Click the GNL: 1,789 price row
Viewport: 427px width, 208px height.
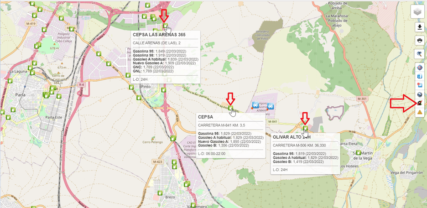(153, 71)
